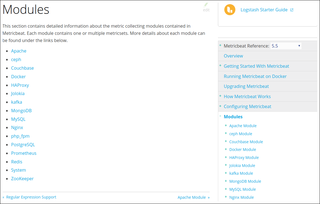Open the Apache link in modules list
Viewport: 320px width, 204px height.
[19, 51]
